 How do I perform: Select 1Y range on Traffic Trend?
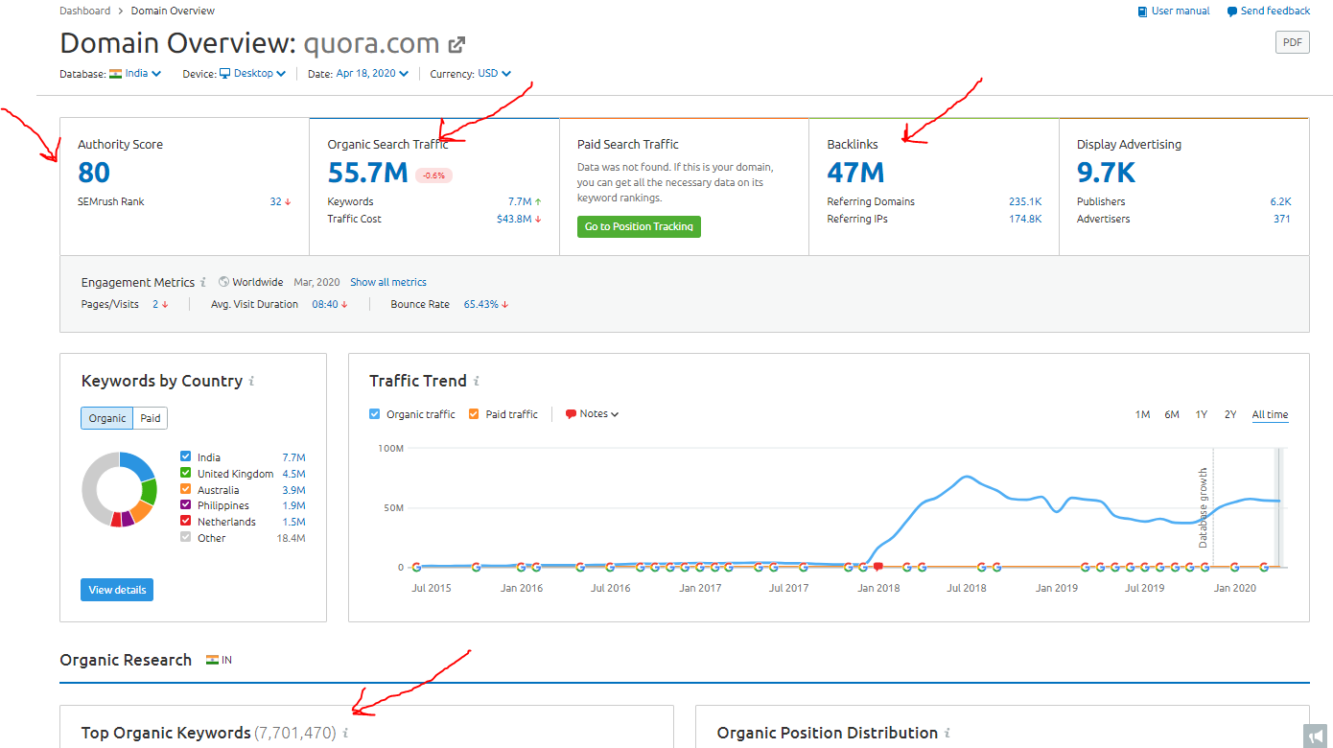(1202, 414)
